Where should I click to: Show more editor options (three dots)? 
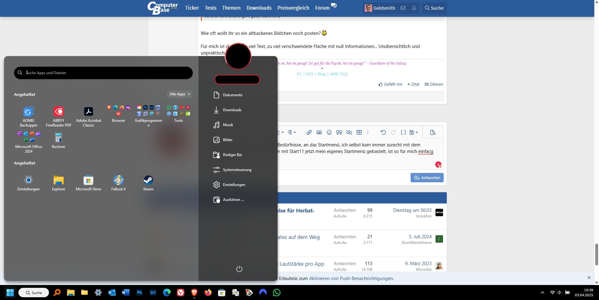(x=368, y=132)
